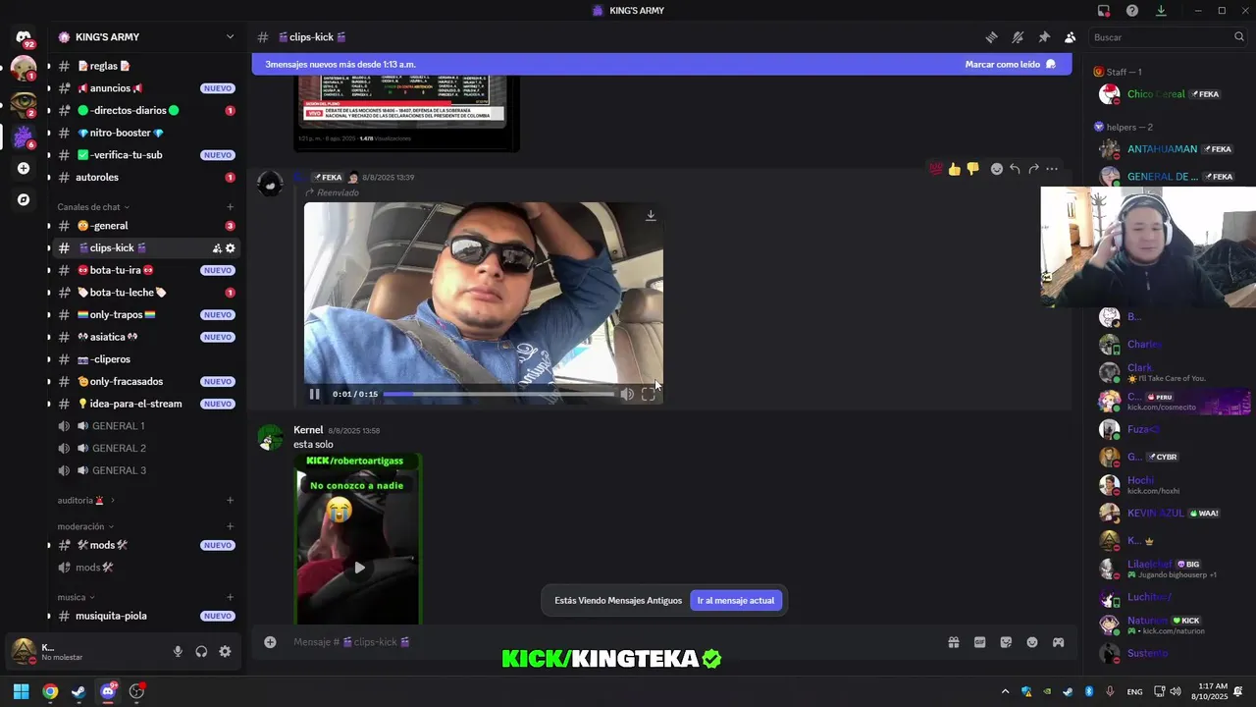React with thumbs down on message

point(972,169)
